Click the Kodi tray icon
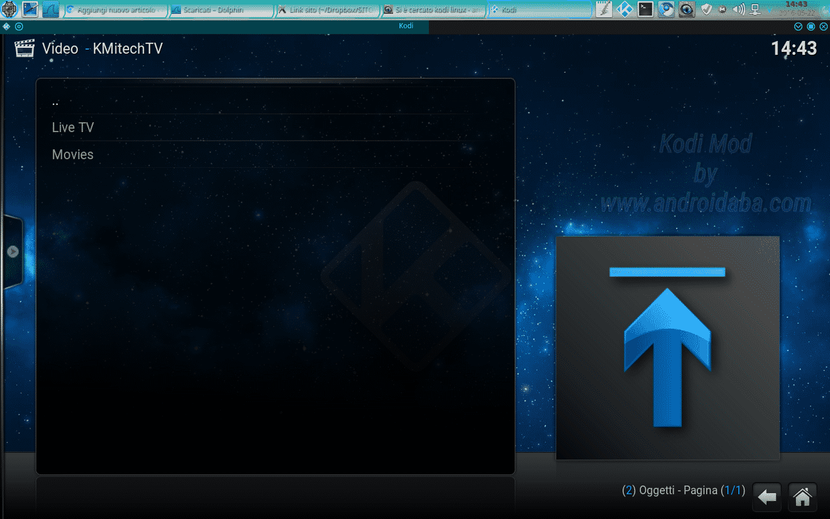The width and height of the screenshot is (830, 519). click(625, 9)
